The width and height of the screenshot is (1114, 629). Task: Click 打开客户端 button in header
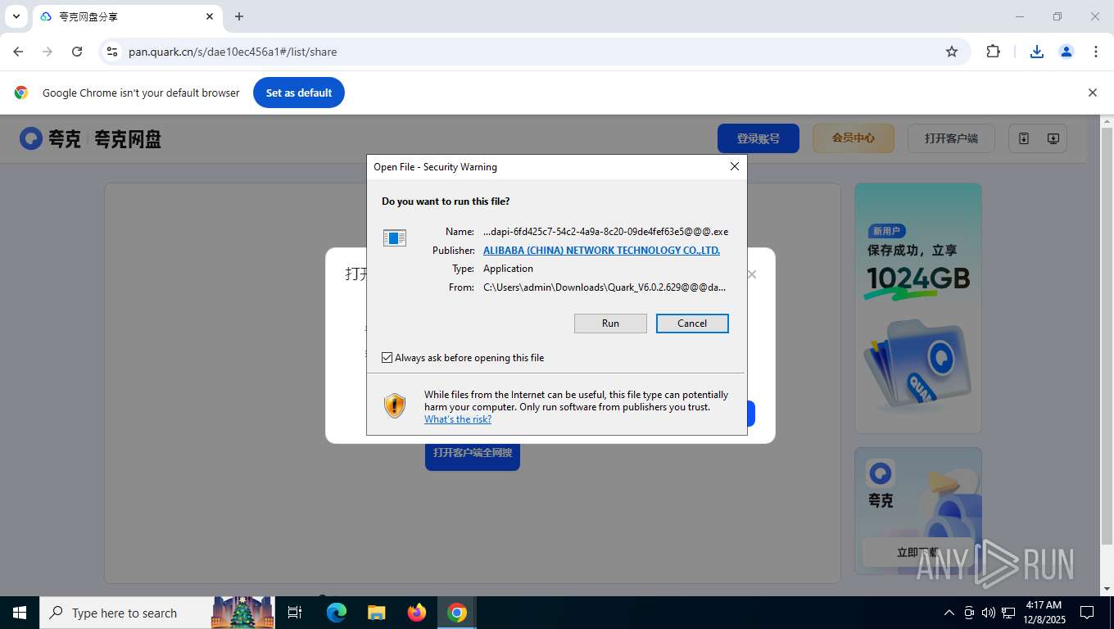click(951, 138)
